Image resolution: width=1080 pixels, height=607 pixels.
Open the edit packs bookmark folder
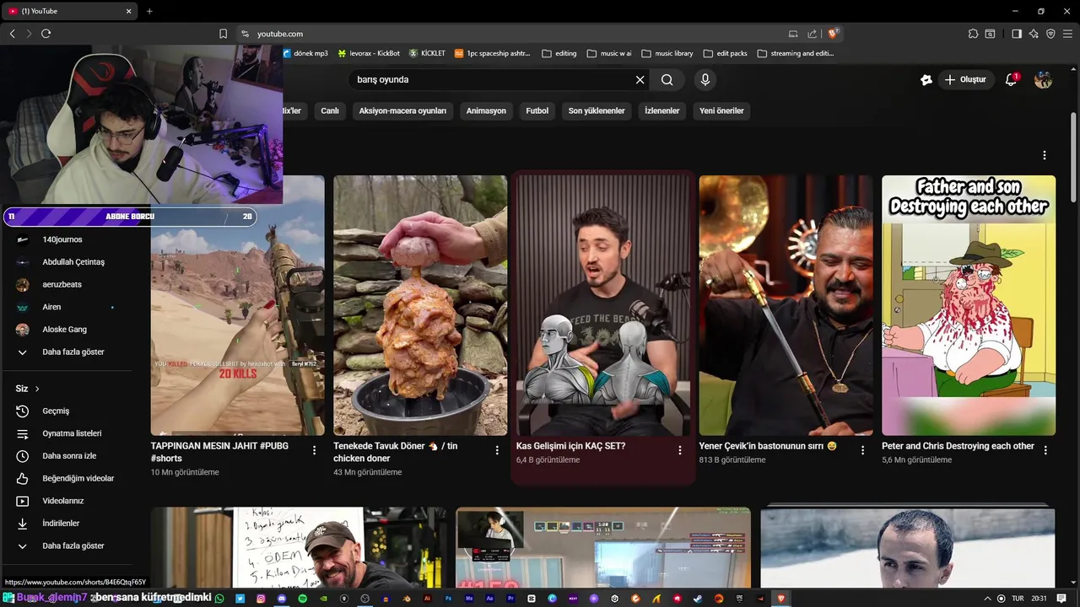click(x=725, y=53)
